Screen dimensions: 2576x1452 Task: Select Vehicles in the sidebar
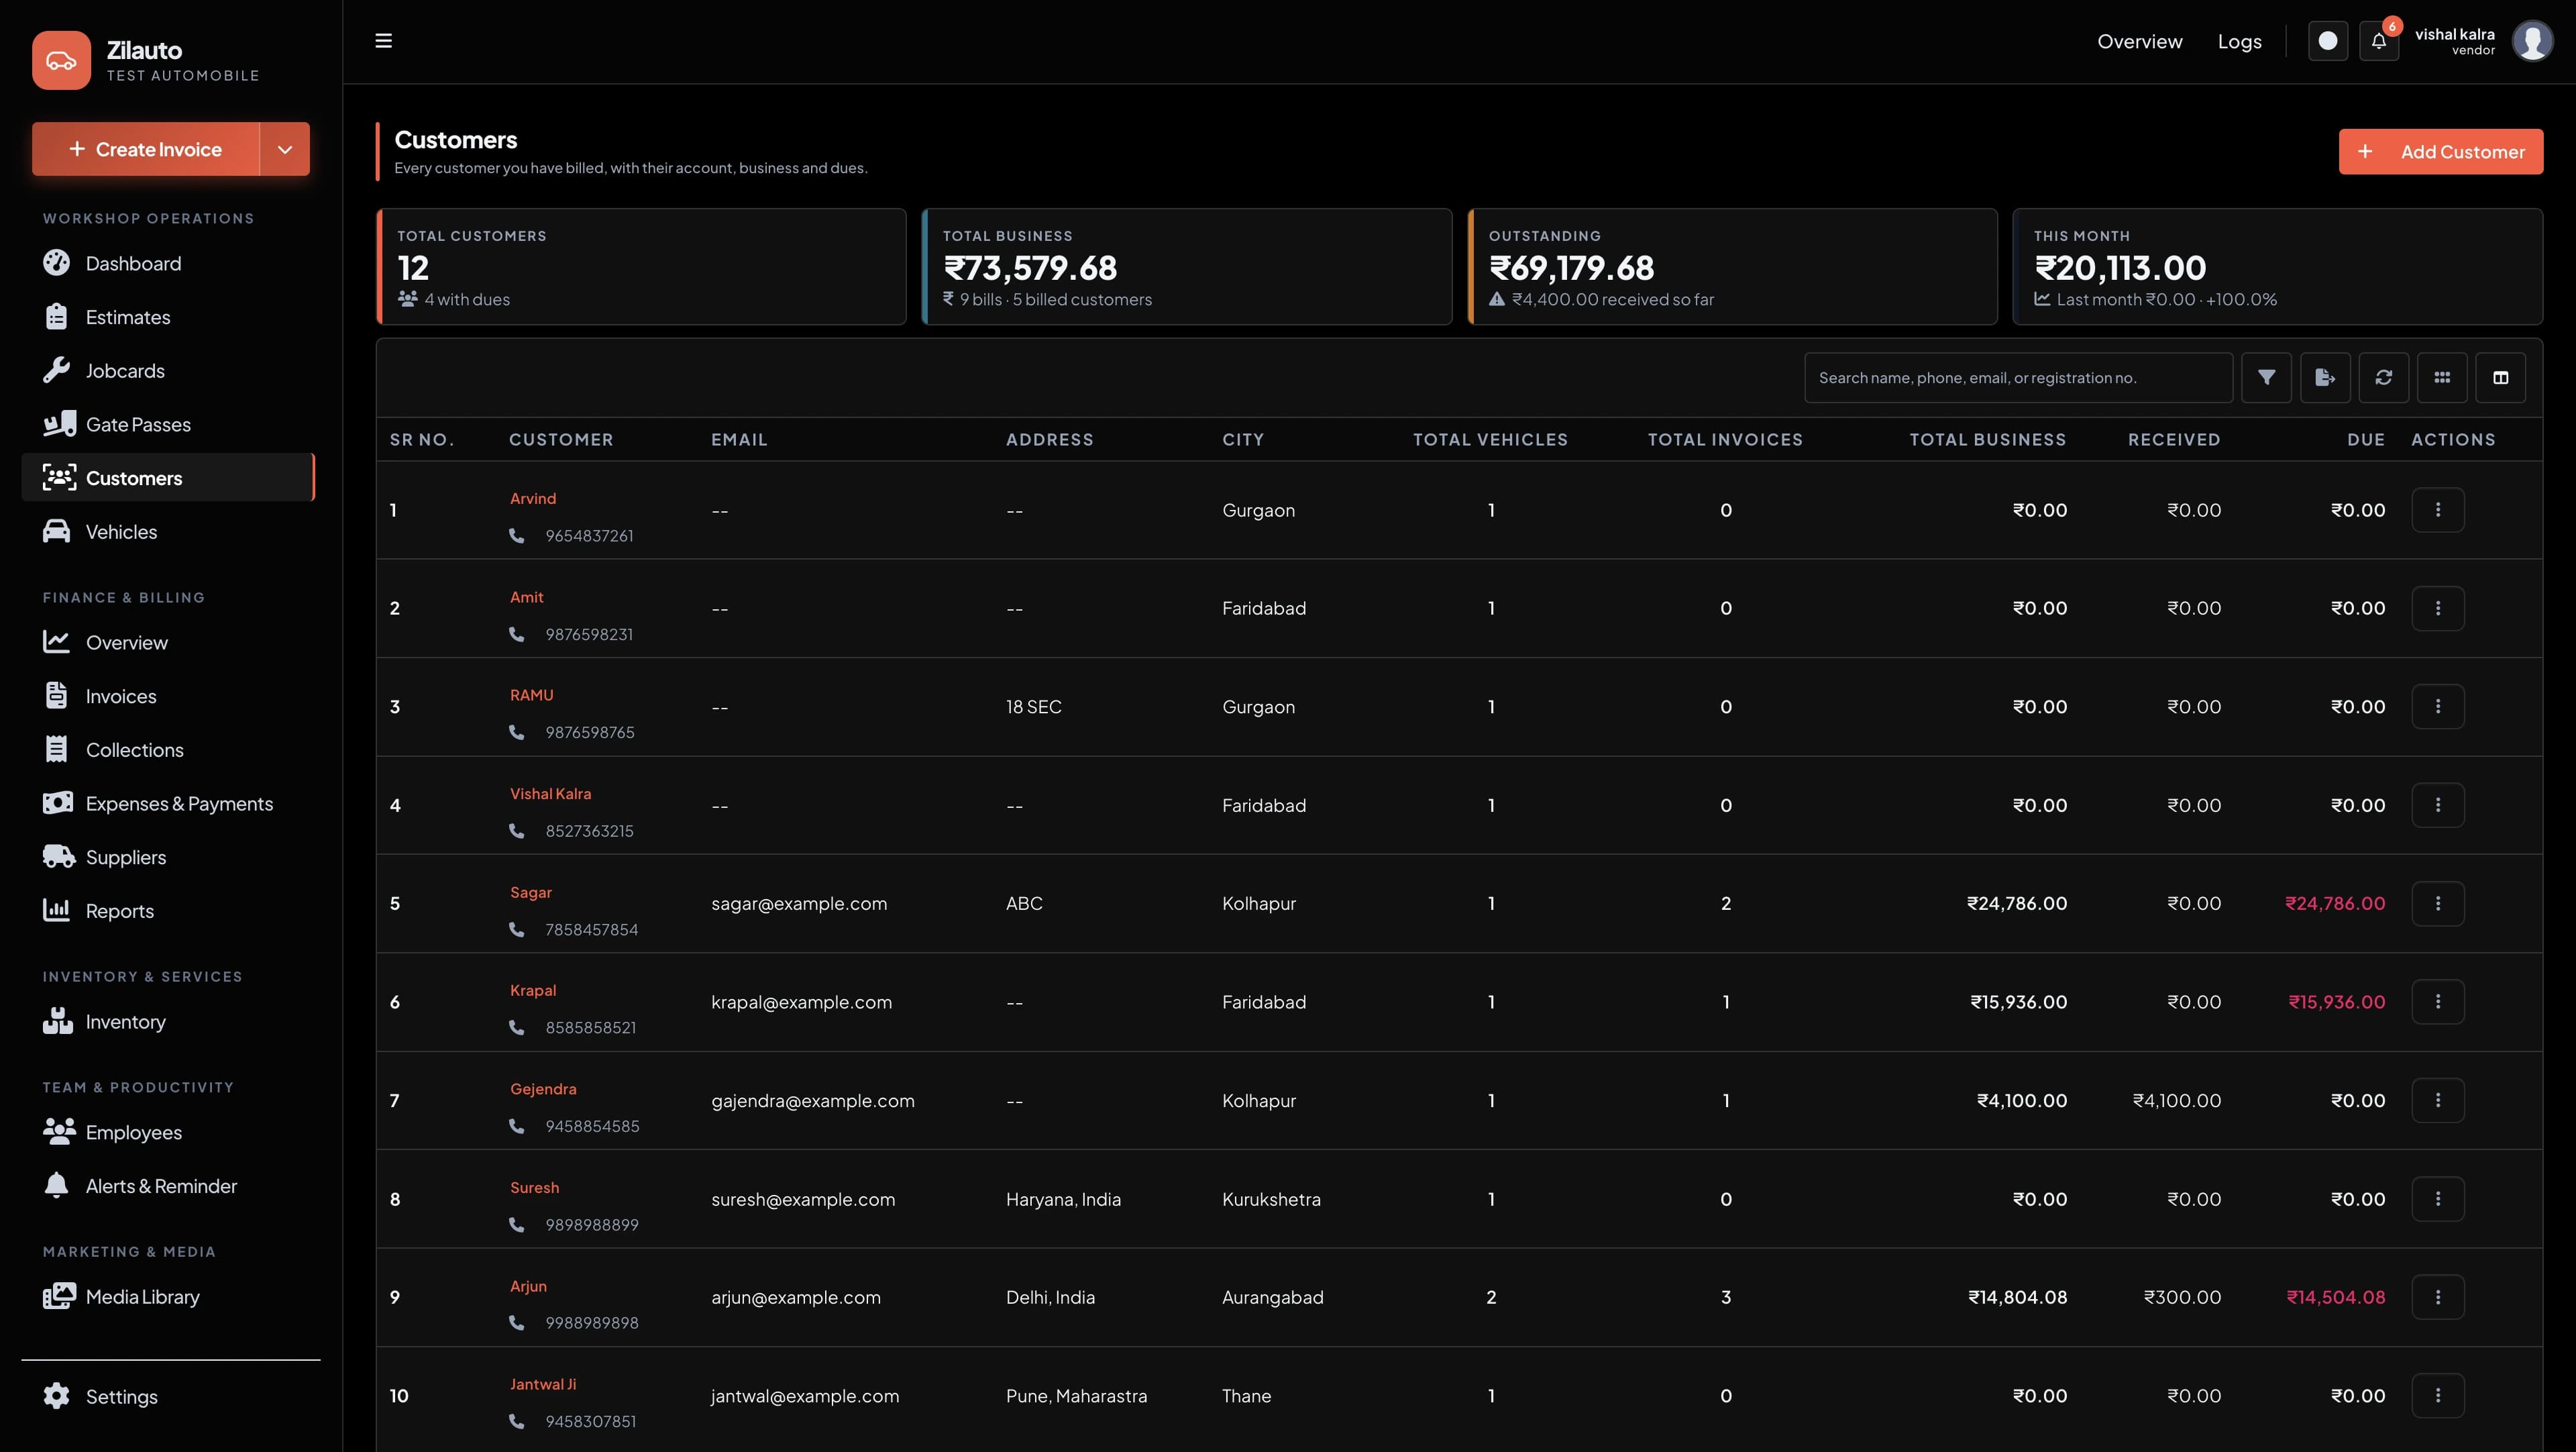pyautogui.click(x=168, y=532)
